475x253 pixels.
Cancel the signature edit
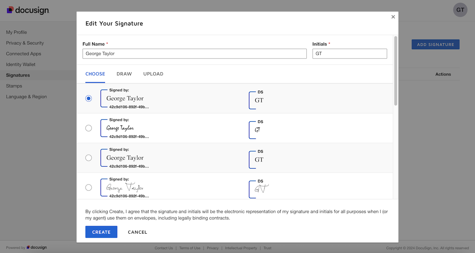137,232
